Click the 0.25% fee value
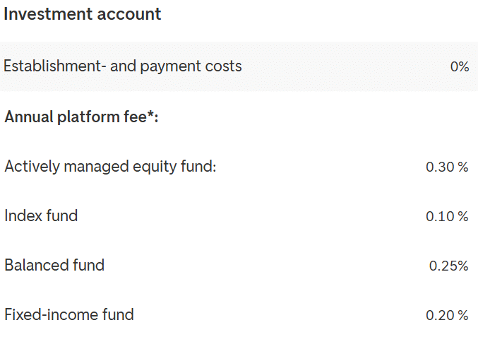The height and width of the screenshot is (337, 478). 448,266
